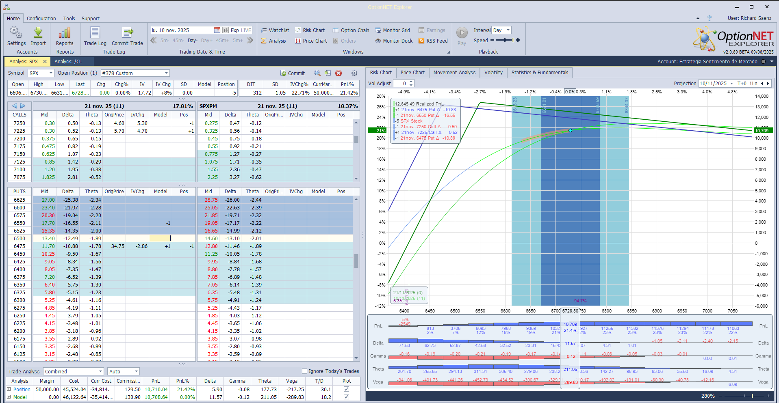Viewport: 779px width, 403px height.
Task: Open the Combined trade analysis dropdown
Action: (x=100, y=371)
